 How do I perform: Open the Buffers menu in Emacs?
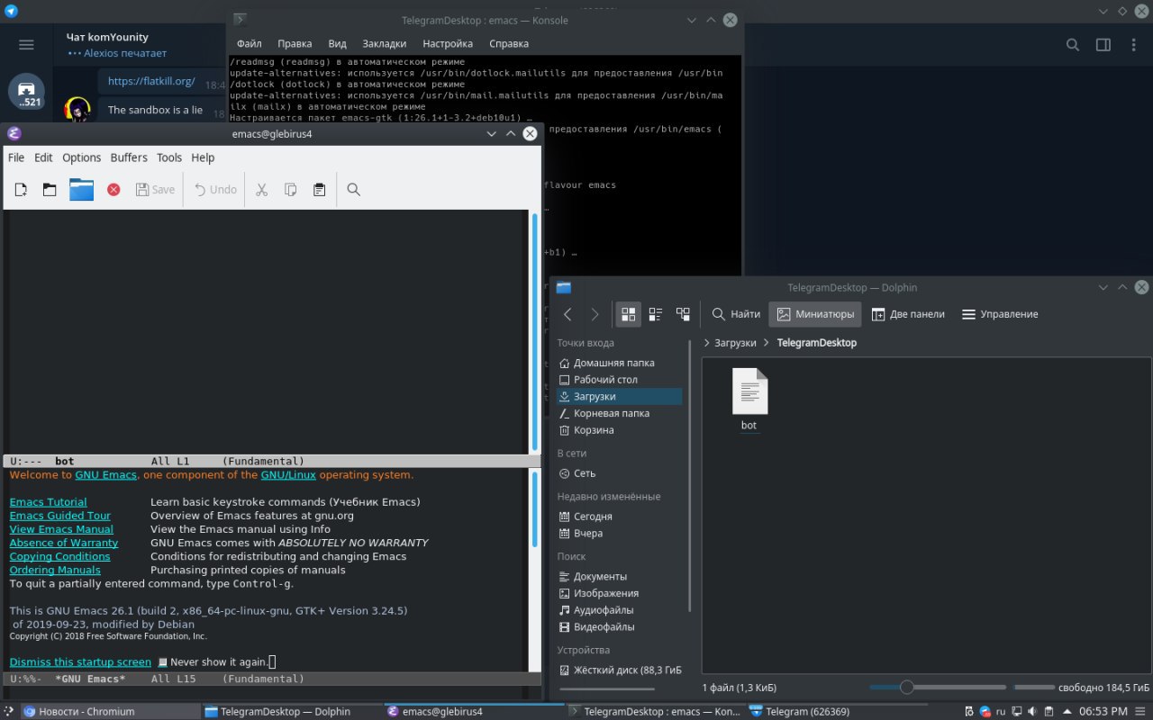click(129, 157)
